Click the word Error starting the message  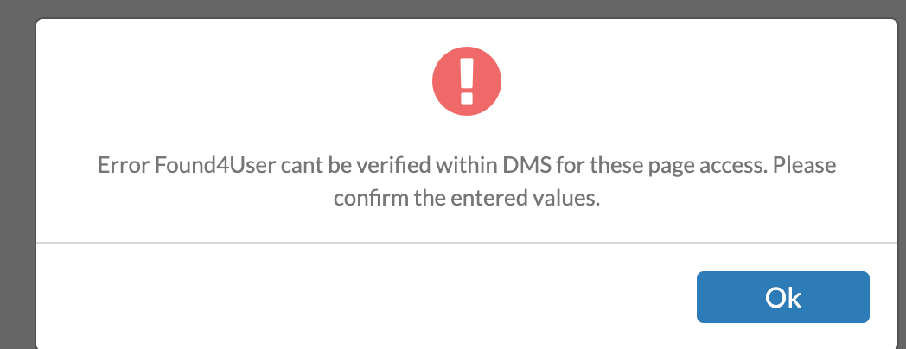[123, 166]
